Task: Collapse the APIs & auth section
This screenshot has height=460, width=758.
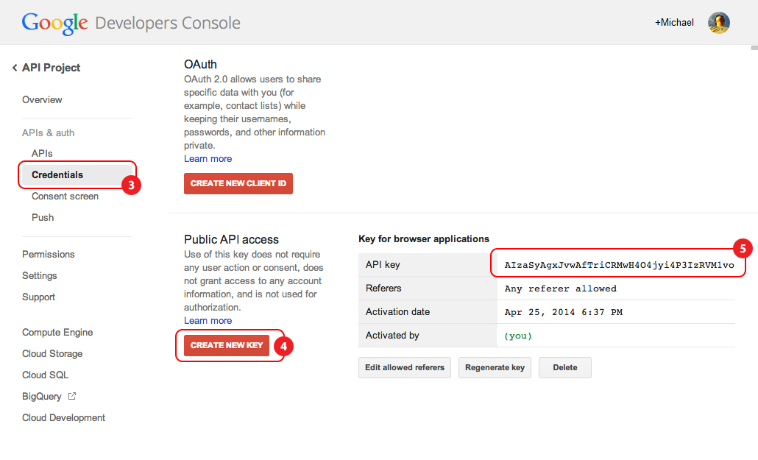Action: tap(49, 133)
